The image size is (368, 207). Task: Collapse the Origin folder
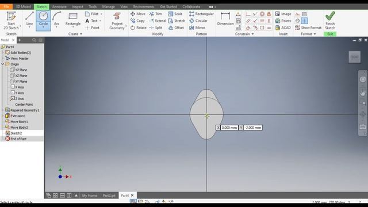3,64
